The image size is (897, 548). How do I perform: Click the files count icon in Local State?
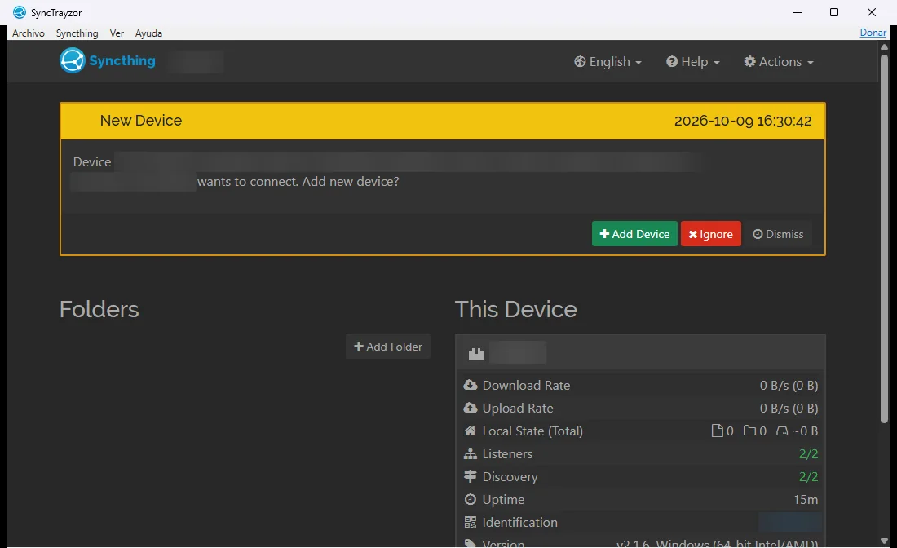click(717, 431)
